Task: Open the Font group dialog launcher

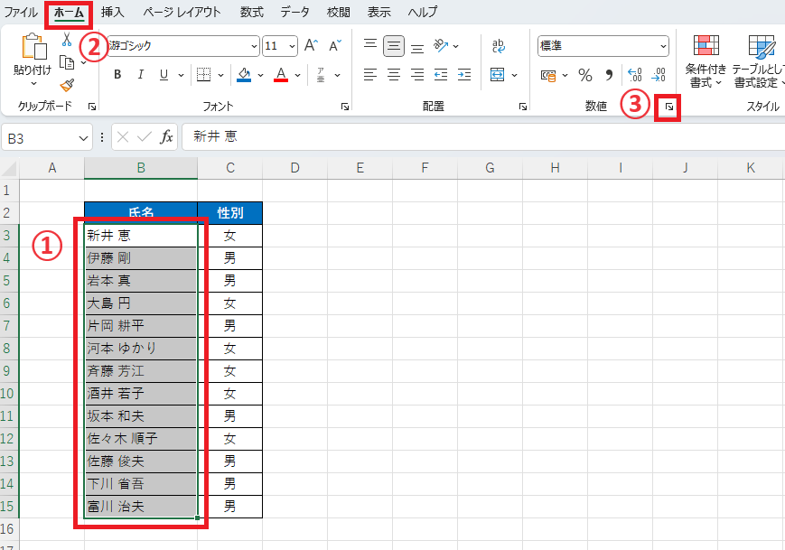Action: (x=345, y=107)
